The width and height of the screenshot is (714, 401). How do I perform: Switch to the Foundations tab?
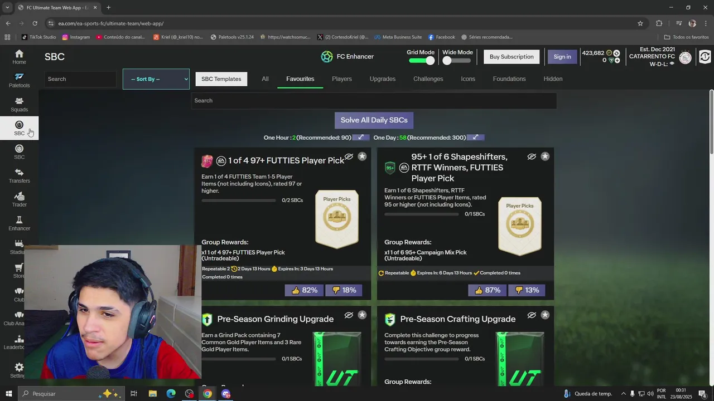(509, 79)
